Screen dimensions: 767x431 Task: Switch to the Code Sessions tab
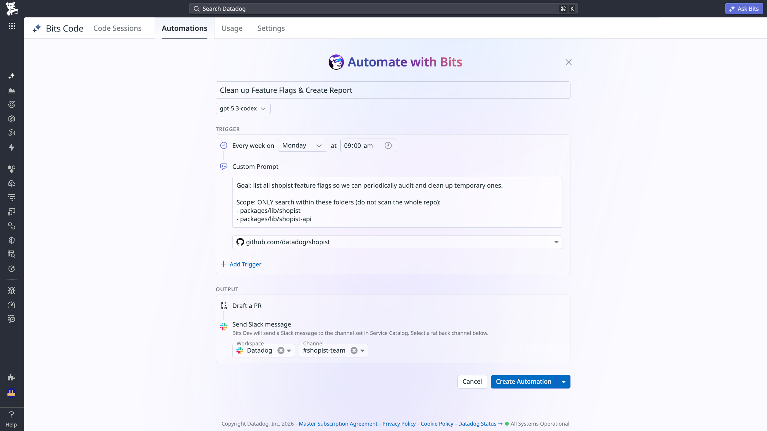coord(117,28)
